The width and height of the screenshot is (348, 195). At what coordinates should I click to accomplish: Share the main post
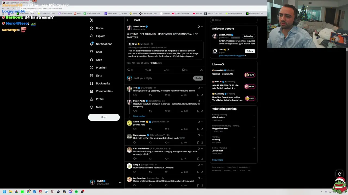point(201,70)
